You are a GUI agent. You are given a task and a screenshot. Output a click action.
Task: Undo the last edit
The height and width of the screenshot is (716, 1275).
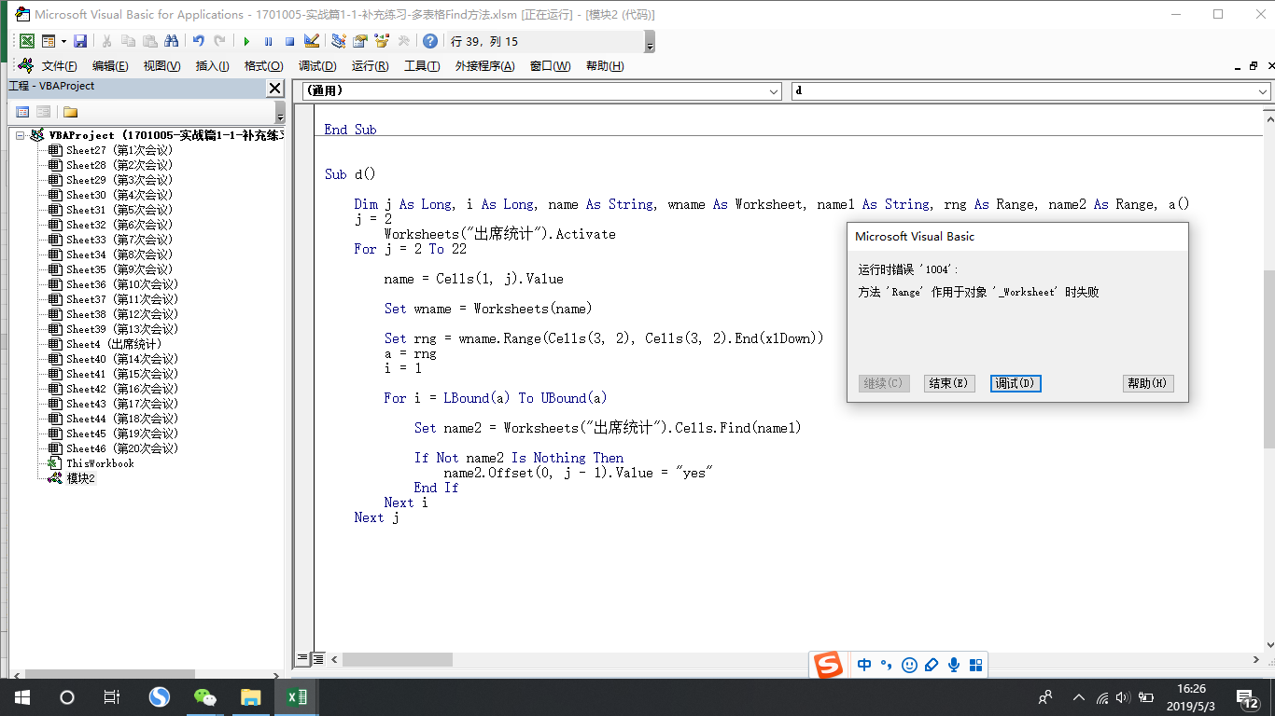pyautogui.click(x=198, y=41)
